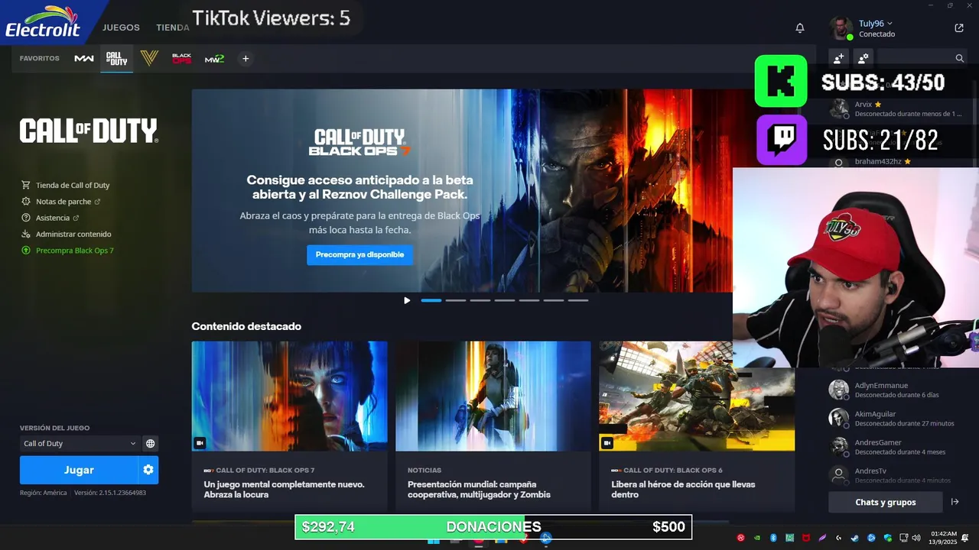Open volume control in system tray
Image resolution: width=979 pixels, height=550 pixels.
tap(916, 538)
